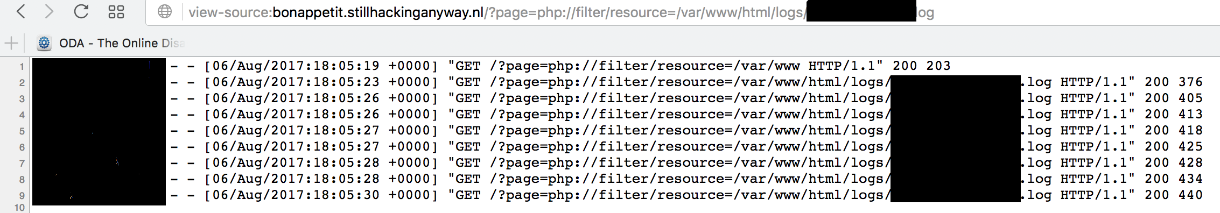Click the ODA tab gear favicon
This screenshot has height=213, width=1220.
coord(44,43)
